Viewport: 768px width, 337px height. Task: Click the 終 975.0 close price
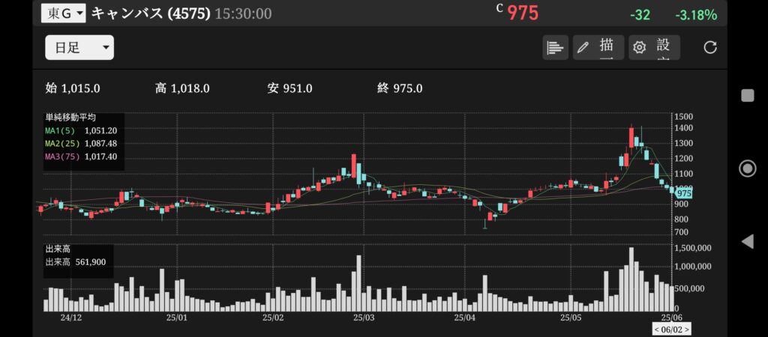pyautogui.click(x=400, y=88)
